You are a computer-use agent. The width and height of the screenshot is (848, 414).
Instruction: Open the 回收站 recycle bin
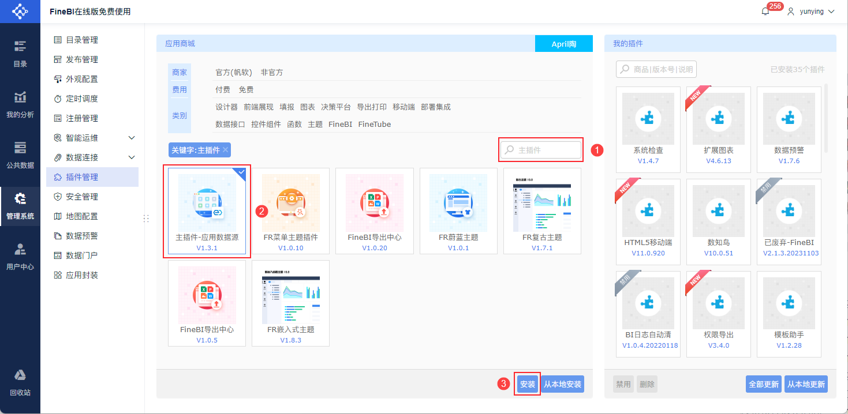tap(20, 383)
